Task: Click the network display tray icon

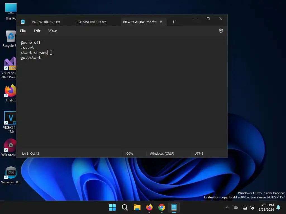Action: coord(245,207)
